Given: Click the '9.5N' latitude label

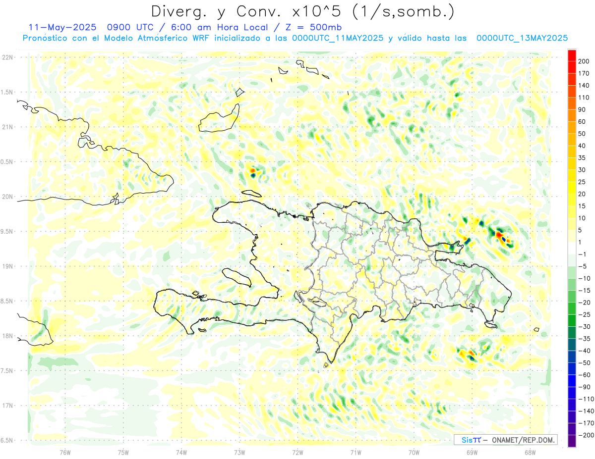Looking at the screenshot, I should click(7, 231).
